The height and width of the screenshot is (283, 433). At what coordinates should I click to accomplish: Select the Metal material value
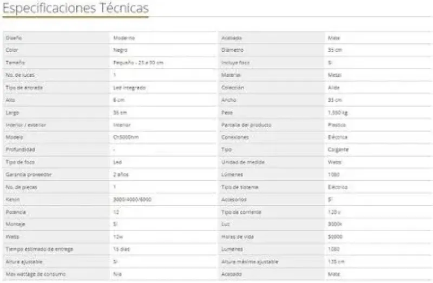tap(334, 75)
